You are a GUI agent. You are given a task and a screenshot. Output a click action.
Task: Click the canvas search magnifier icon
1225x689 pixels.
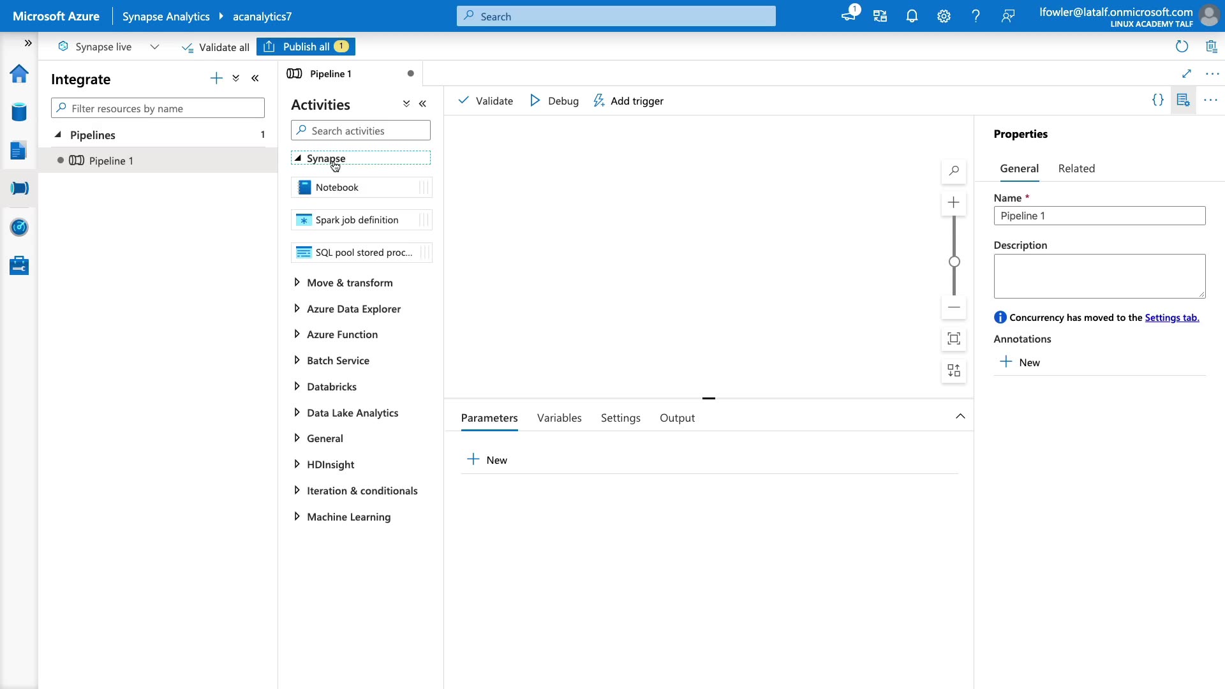click(x=954, y=171)
